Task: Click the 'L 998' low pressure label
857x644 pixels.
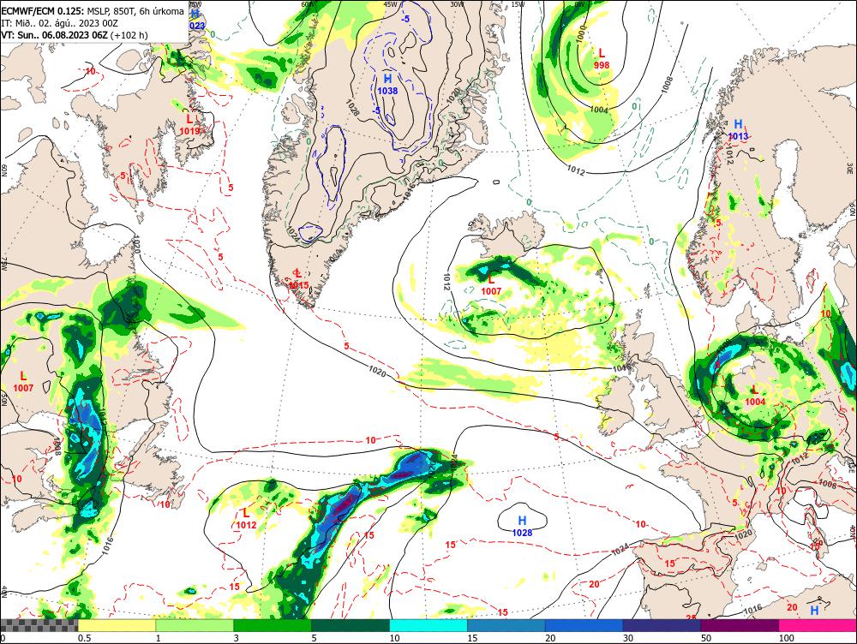Action: click(602, 58)
